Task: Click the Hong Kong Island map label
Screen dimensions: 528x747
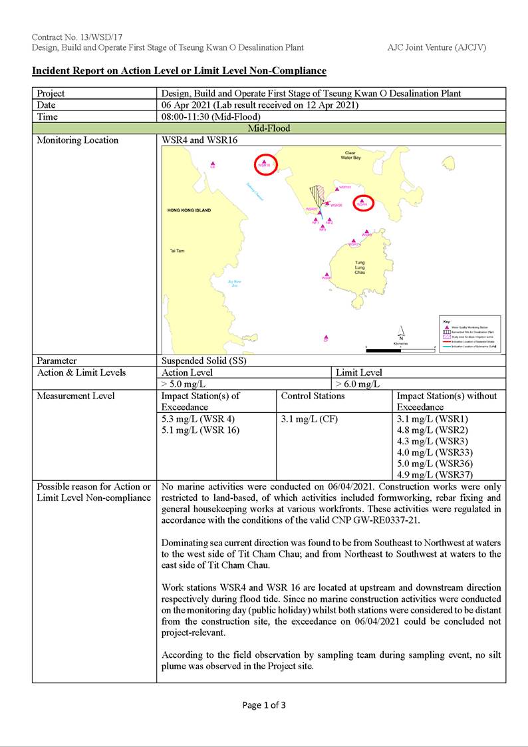Action: 190,210
